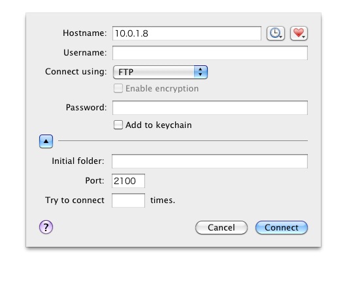Open the favorites heart button
This screenshot has width=347, height=286.
coord(299,33)
